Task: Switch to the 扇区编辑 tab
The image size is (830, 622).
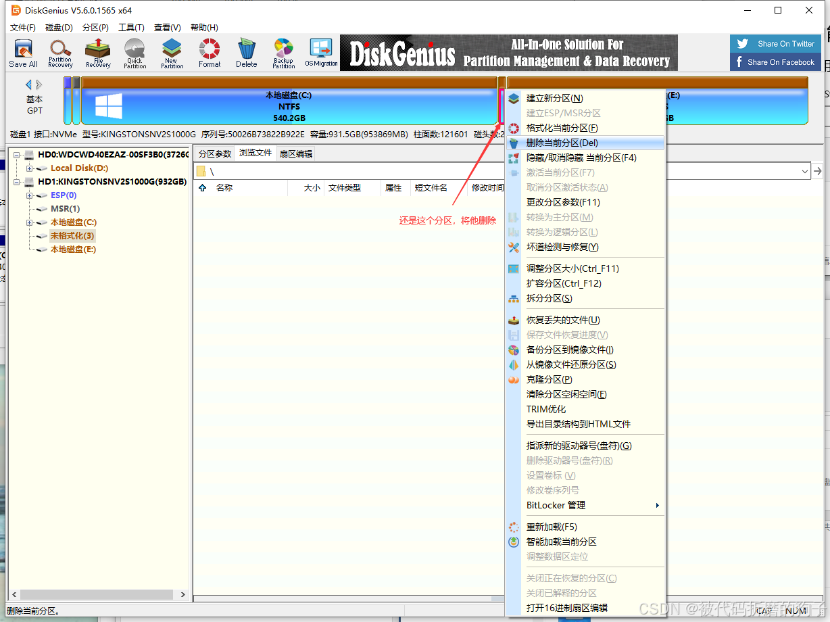Action: [296, 154]
